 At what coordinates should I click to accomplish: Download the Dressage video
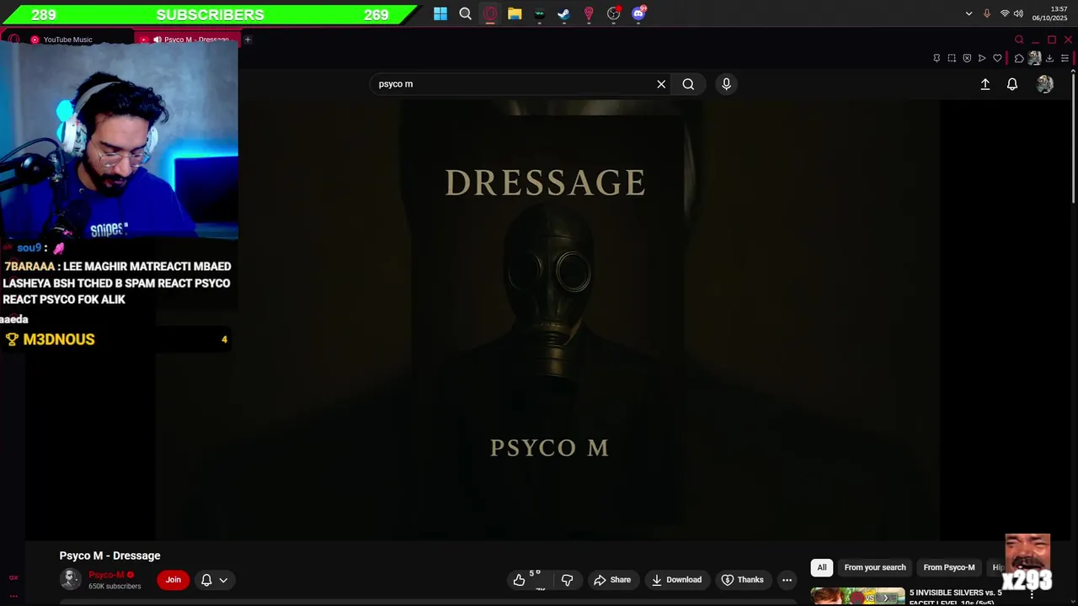pos(676,580)
